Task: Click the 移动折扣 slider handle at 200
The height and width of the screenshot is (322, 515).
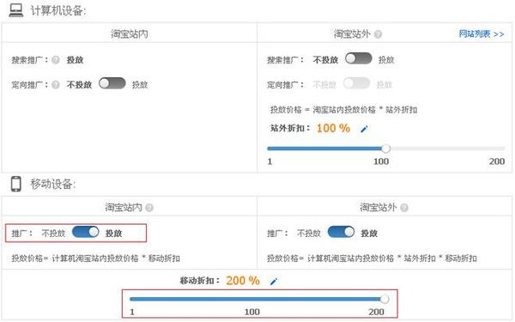Action: click(385, 299)
